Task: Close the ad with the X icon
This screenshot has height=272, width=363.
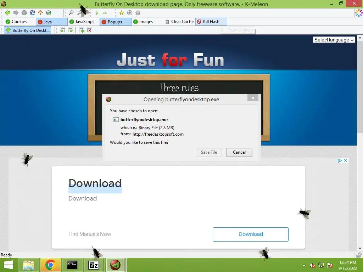Action: point(346,160)
